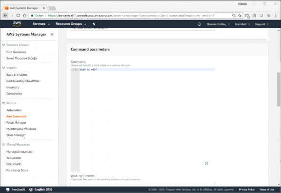
Task: Go to State Manager
Action: click(16, 135)
